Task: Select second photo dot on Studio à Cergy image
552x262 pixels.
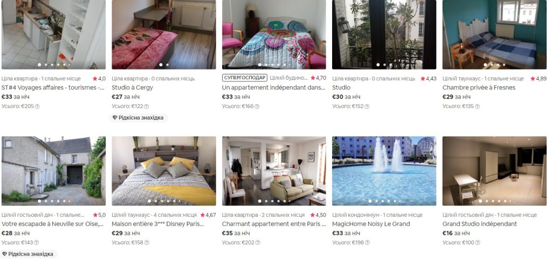Action: (167, 65)
